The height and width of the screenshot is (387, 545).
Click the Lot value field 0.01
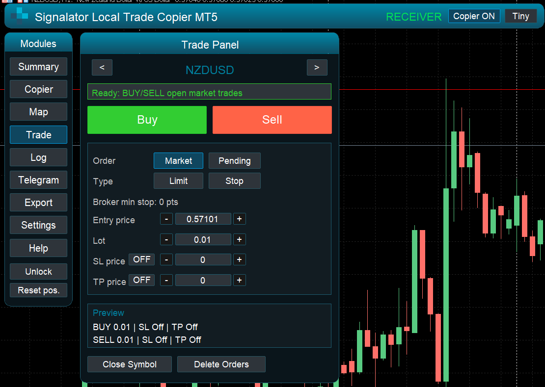[x=203, y=239]
